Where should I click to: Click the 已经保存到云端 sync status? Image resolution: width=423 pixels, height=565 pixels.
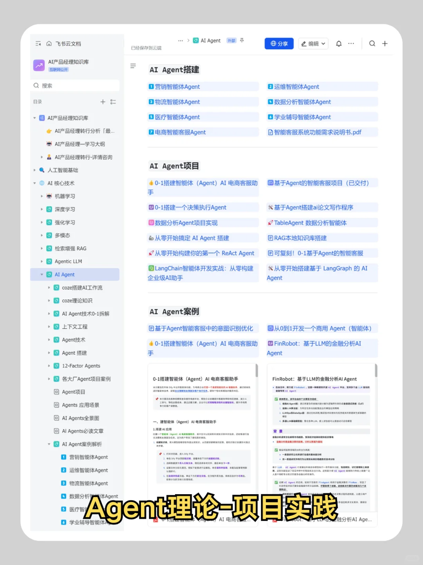(x=145, y=48)
